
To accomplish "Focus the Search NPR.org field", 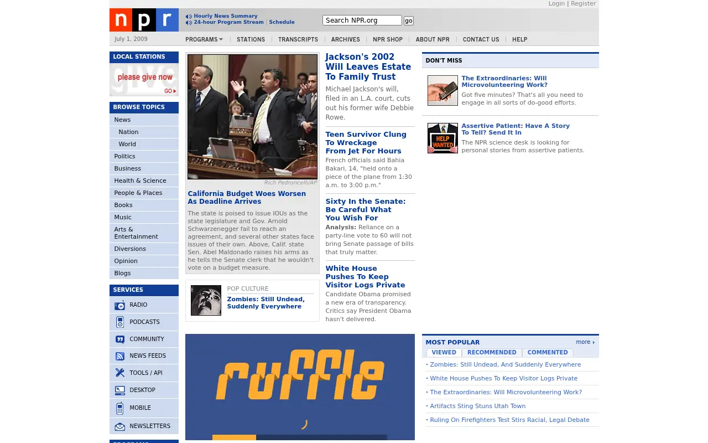I will tap(362, 20).
